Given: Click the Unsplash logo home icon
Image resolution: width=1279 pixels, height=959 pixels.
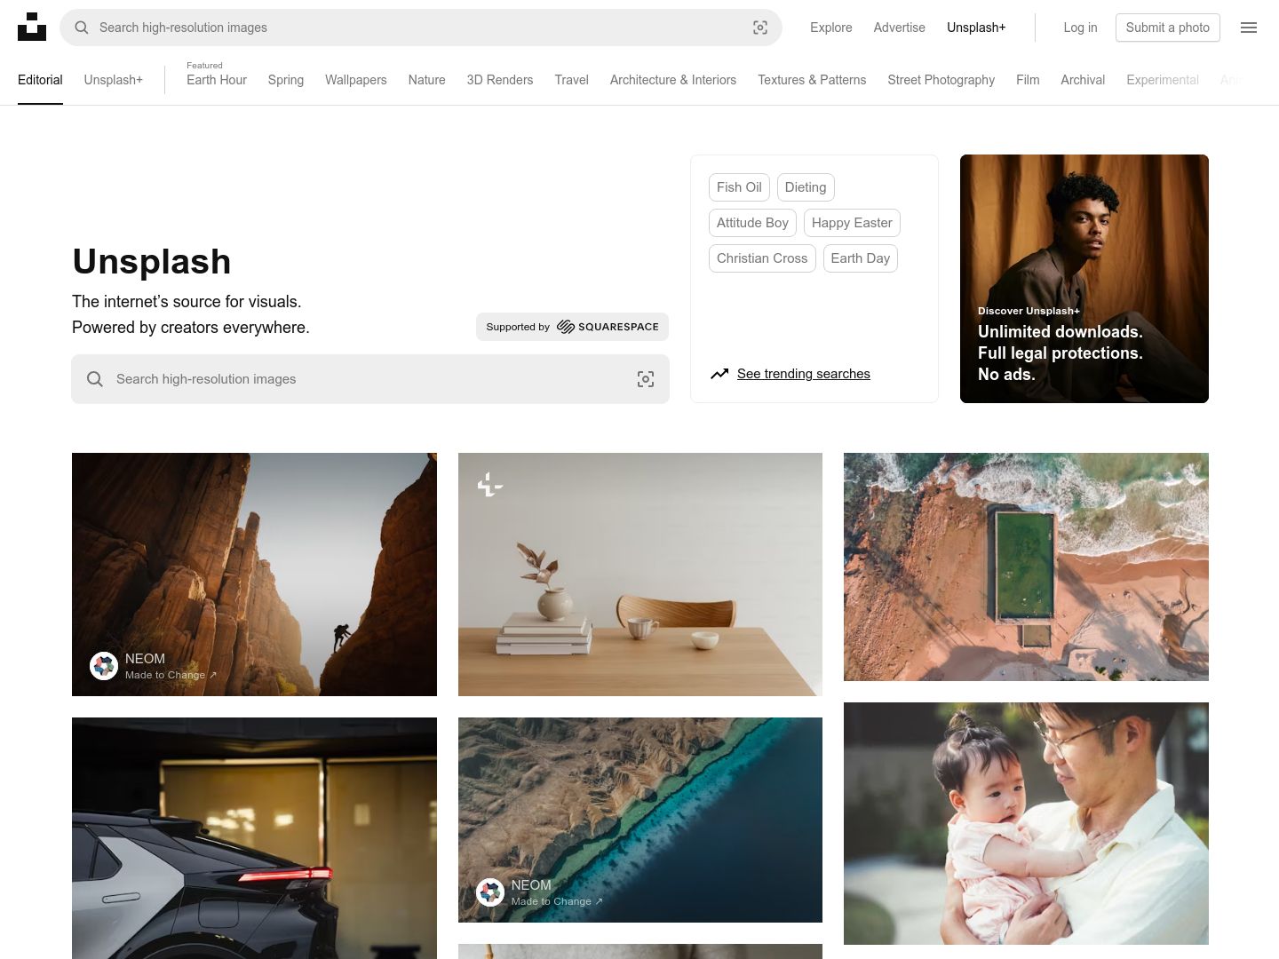Looking at the screenshot, I should [32, 27].
